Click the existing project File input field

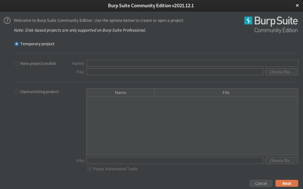(175, 161)
